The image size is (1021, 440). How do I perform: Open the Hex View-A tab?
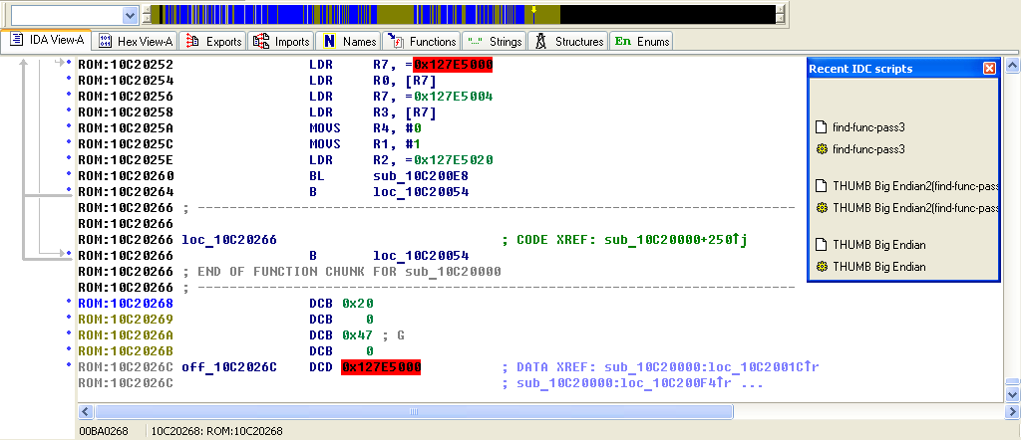pos(136,42)
